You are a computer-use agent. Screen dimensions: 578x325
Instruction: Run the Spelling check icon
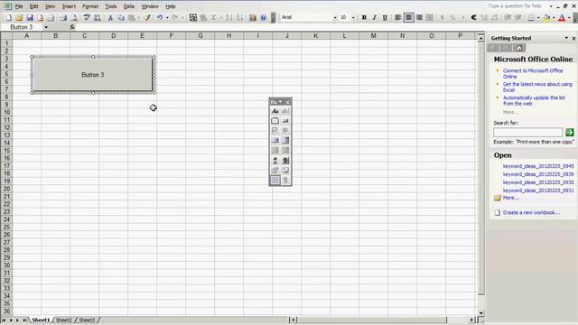[87, 18]
